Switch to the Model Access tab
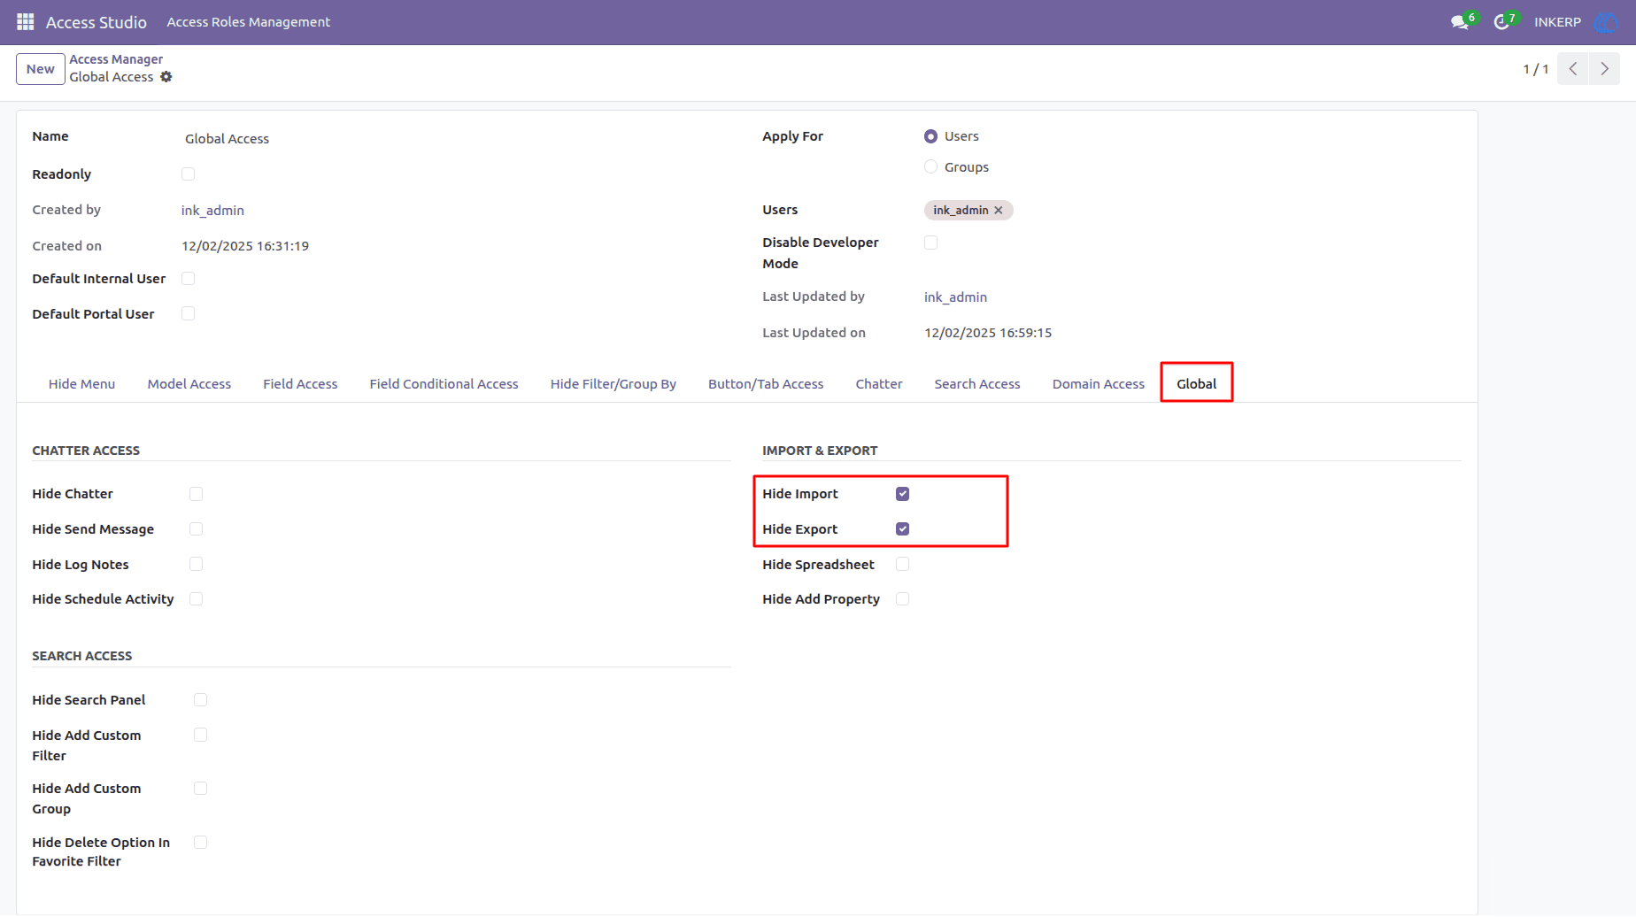Image resolution: width=1636 pixels, height=917 pixels. click(189, 384)
